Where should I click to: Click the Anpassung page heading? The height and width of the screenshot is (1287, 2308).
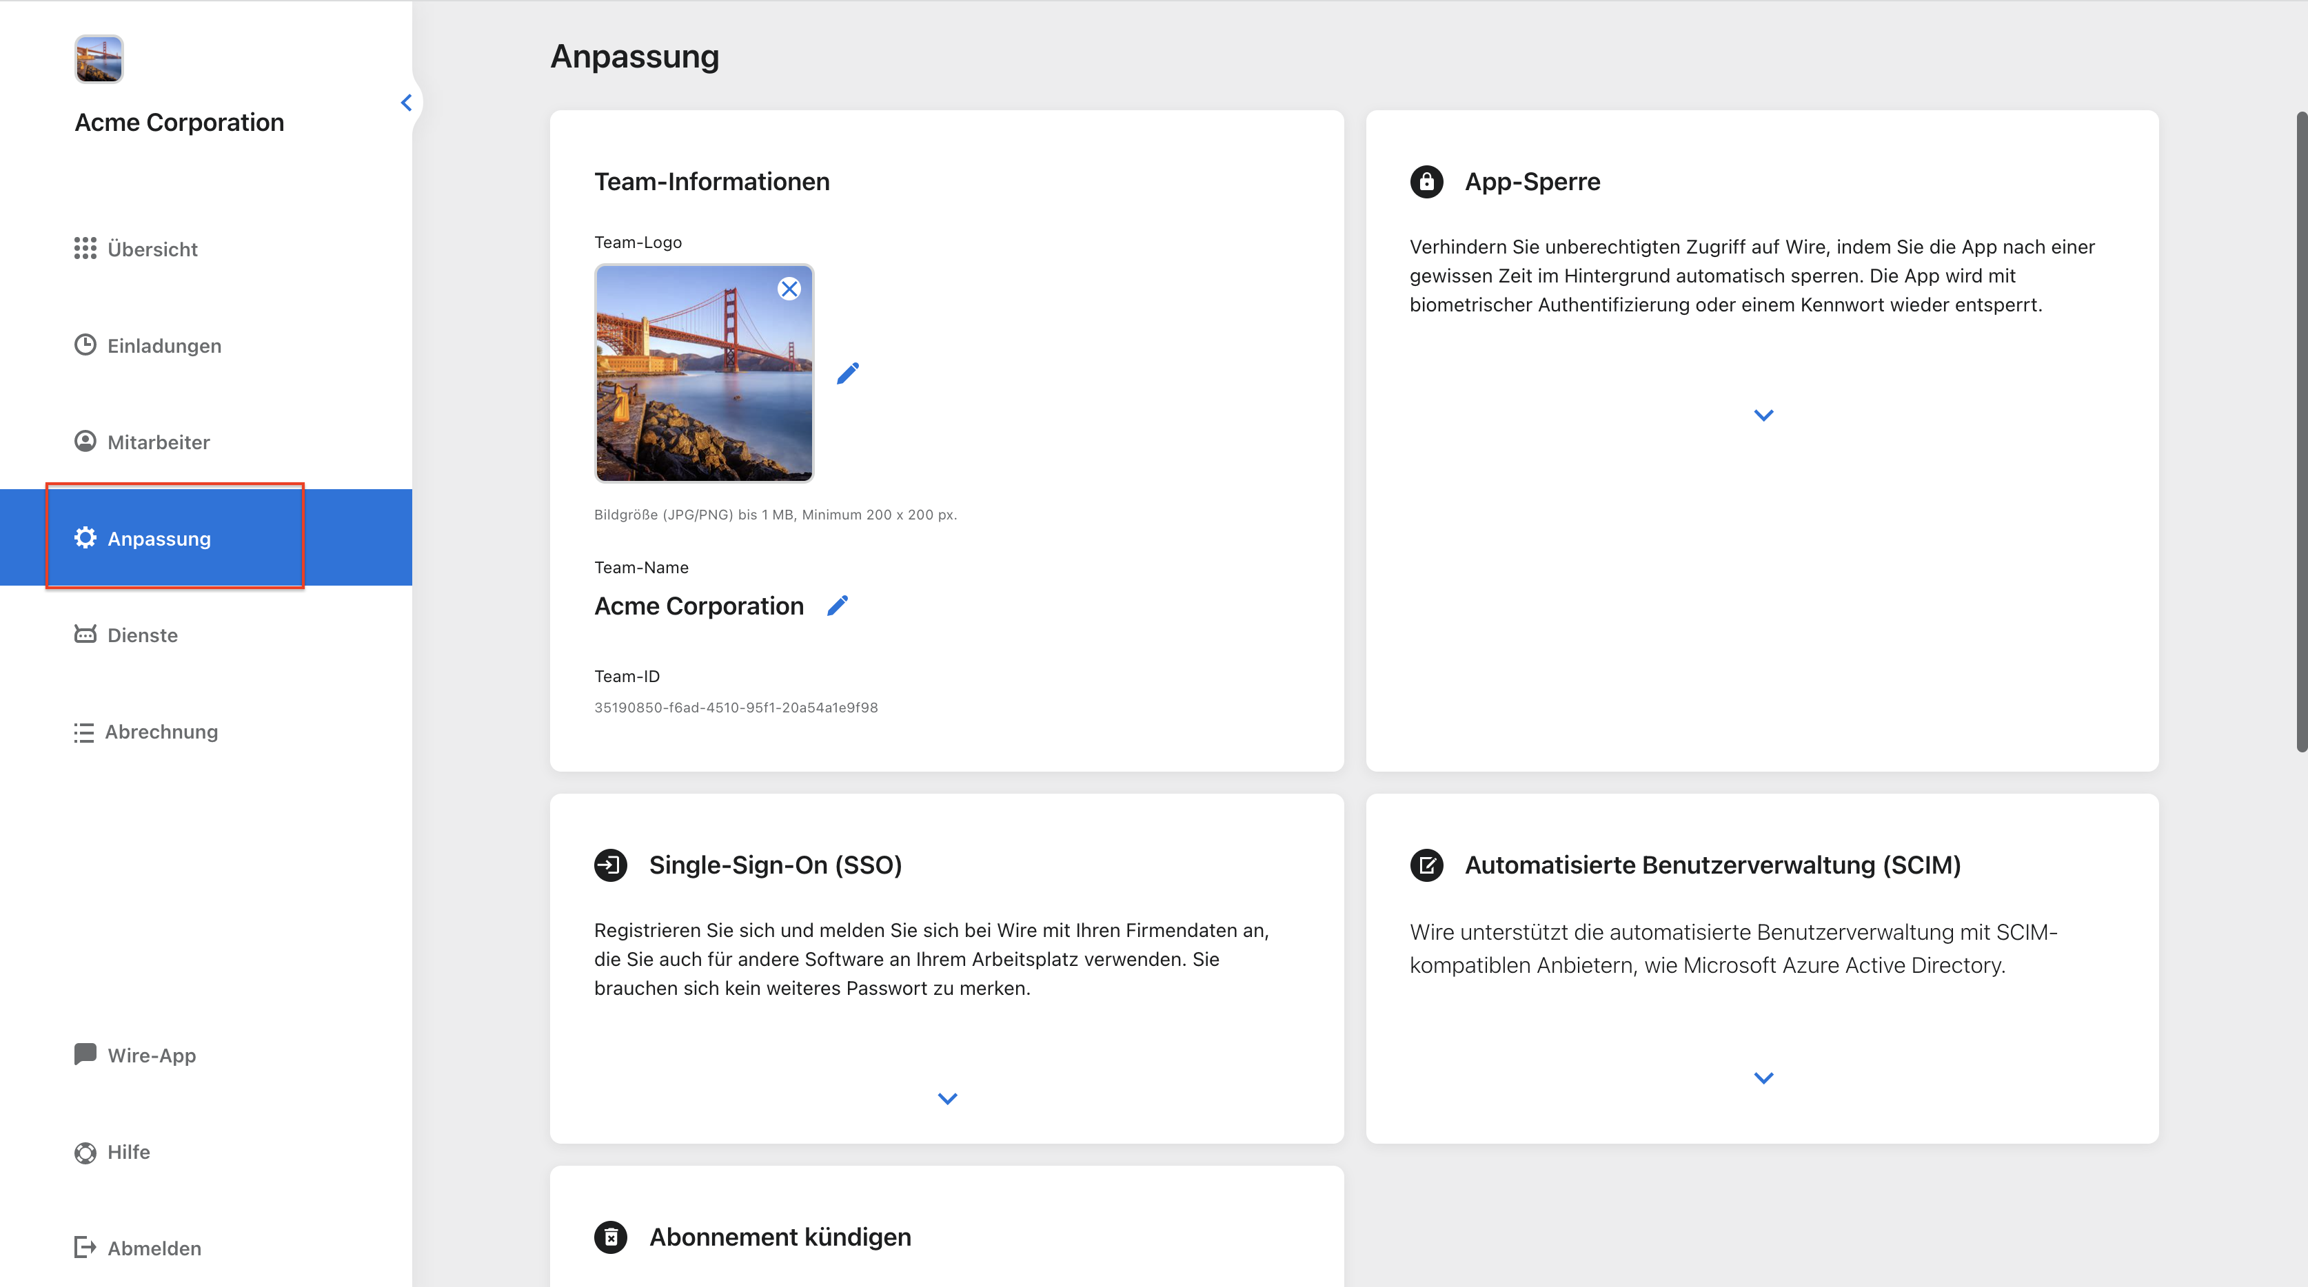pyautogui.click(x=634, y=56)
